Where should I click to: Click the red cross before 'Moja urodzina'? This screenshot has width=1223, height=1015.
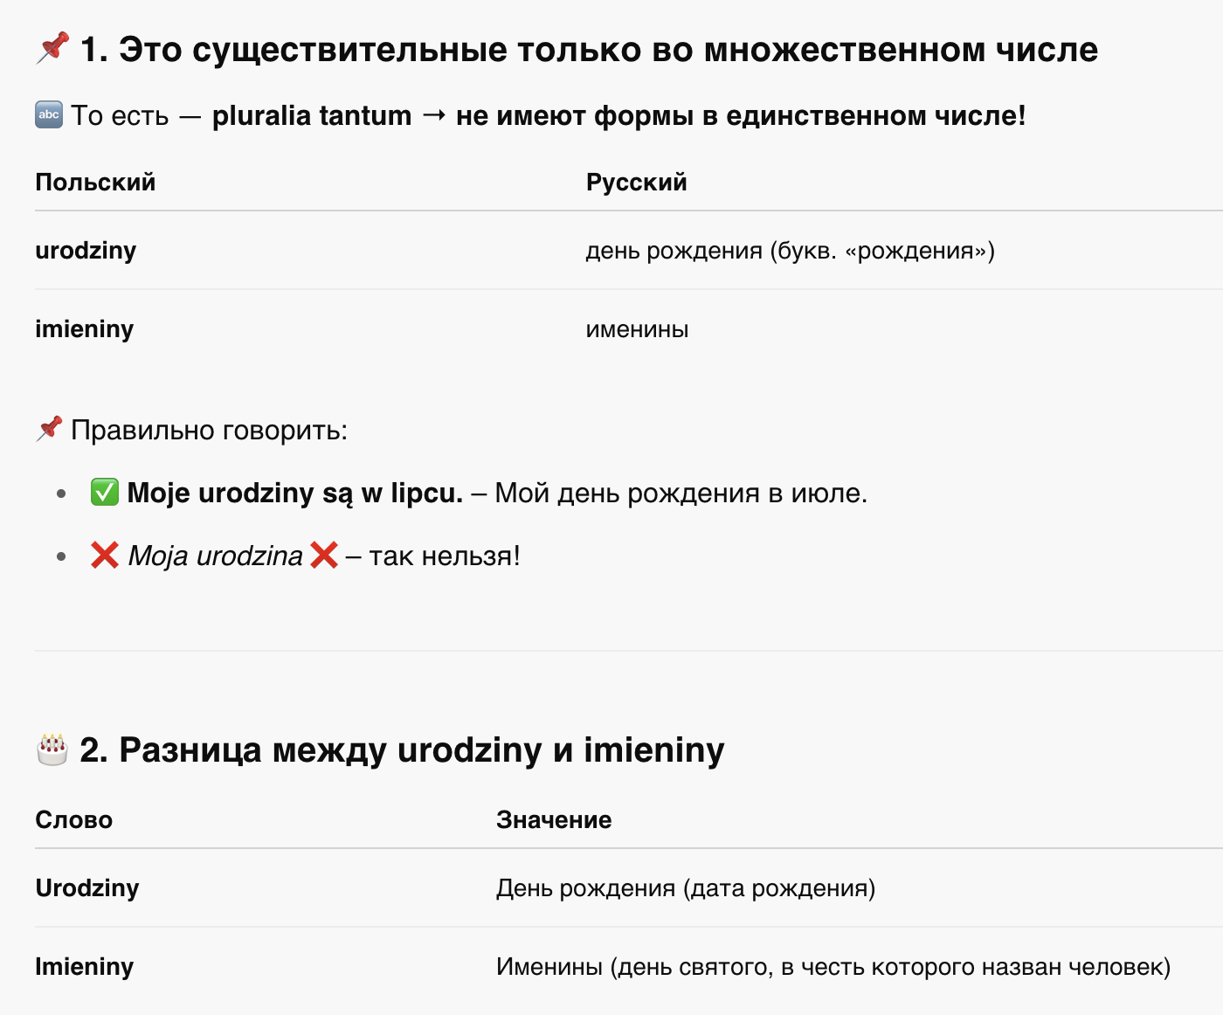click(x=105, y=555)
